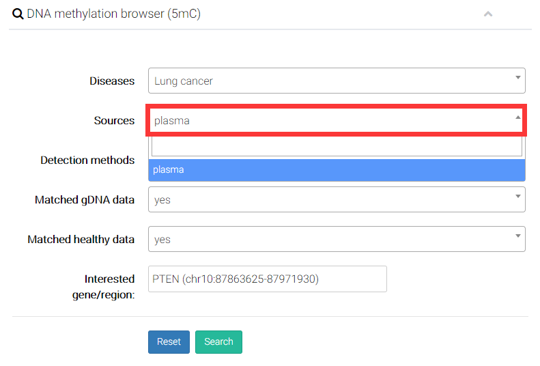Select the highlighted plasma option

coord(337,169)
